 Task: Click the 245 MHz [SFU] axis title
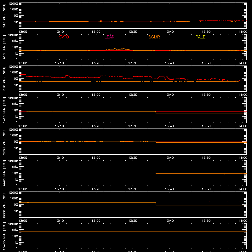[x=4, y=15]
